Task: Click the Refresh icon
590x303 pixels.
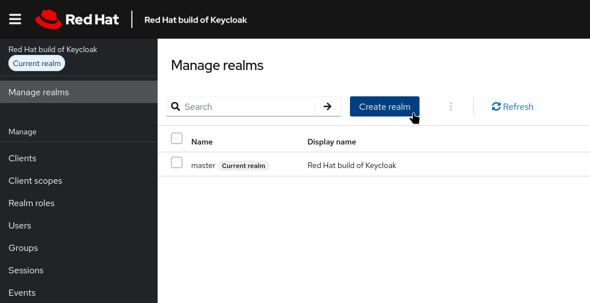Action: pos(496,106)
